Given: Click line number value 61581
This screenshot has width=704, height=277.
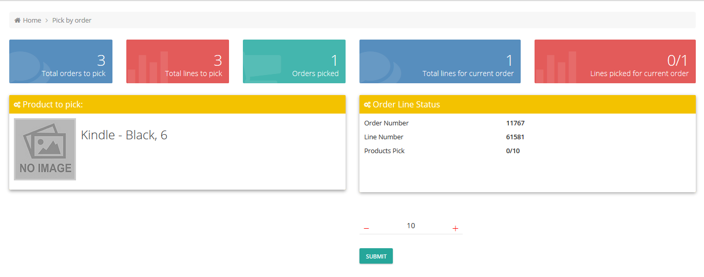Looking at the screenshot, I should (516, 137).
